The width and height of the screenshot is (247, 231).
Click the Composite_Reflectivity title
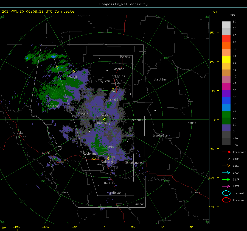click(x=123, y=4)
